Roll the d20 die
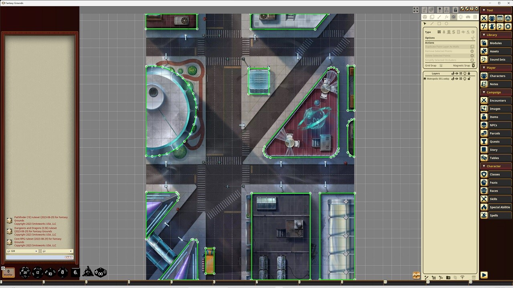Image resolution: width=513 pixels, height=288 pixels. [x=25, y=272]
